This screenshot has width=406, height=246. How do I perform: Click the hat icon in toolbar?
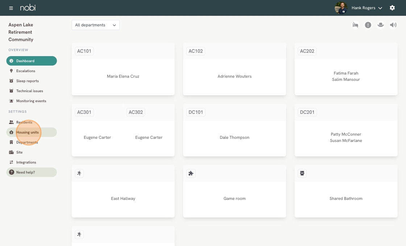pos(381,25)
